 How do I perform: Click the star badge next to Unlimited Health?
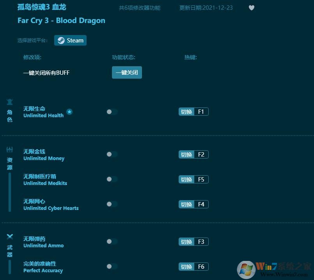coord(69,112)
